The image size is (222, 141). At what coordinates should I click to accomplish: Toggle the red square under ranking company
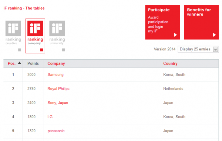pyautogui.click(x=41, y=50)
